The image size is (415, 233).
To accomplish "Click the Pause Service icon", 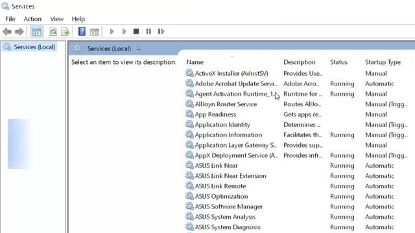I will coord(148,32).
